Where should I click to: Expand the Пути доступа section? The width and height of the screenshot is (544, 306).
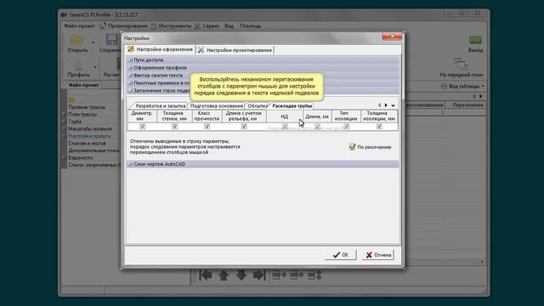[x=130, y=60]
